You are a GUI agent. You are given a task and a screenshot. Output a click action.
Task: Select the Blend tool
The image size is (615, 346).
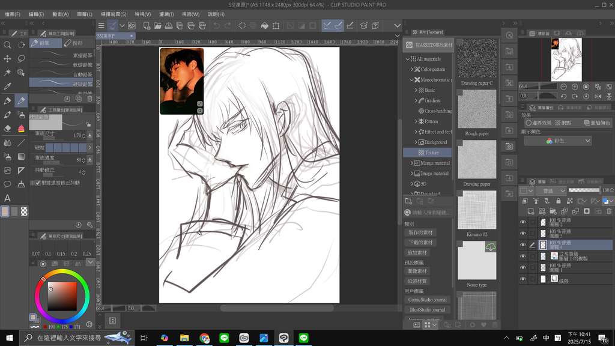tap(7, 143)
